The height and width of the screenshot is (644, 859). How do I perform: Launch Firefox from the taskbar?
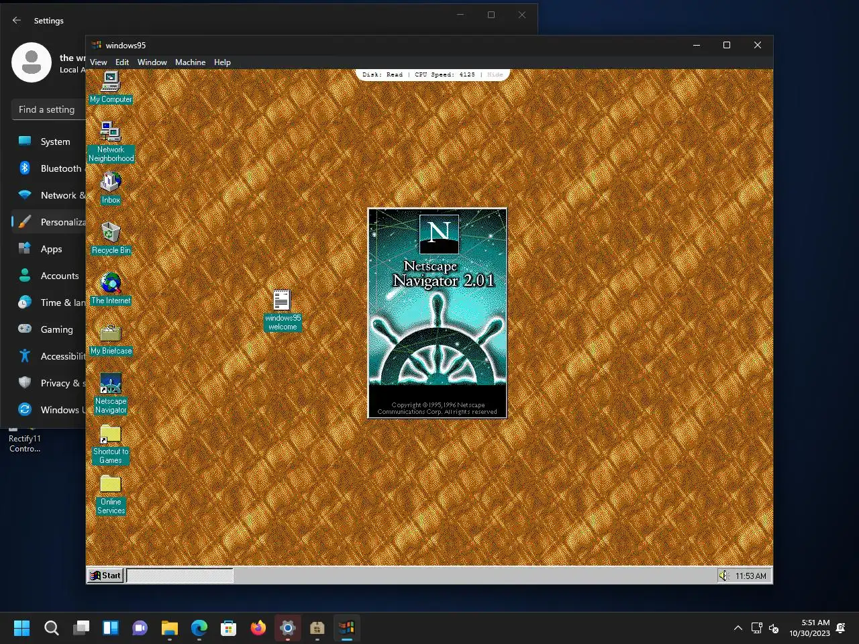point(258,628)
